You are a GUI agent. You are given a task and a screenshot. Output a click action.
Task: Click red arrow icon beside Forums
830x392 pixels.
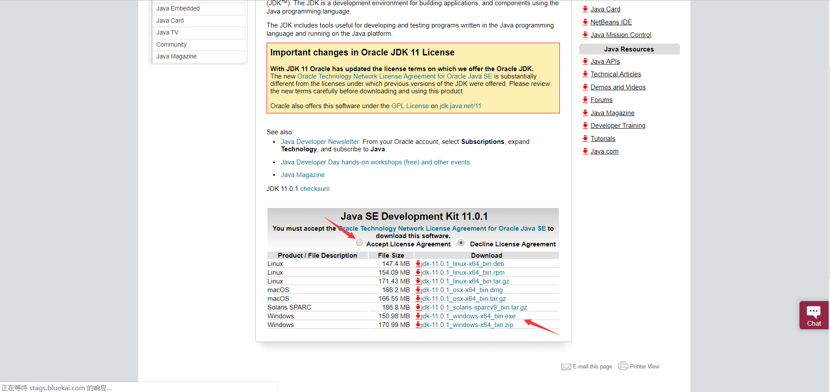pyautogui.click(x=585, y=100)
